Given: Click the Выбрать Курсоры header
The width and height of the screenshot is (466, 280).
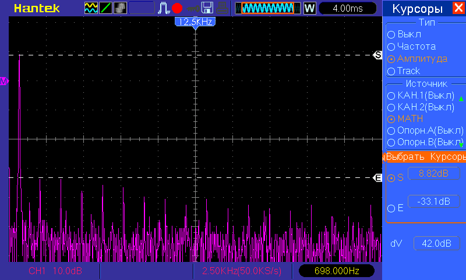Looking at the screenshot, I should point(425,157).
